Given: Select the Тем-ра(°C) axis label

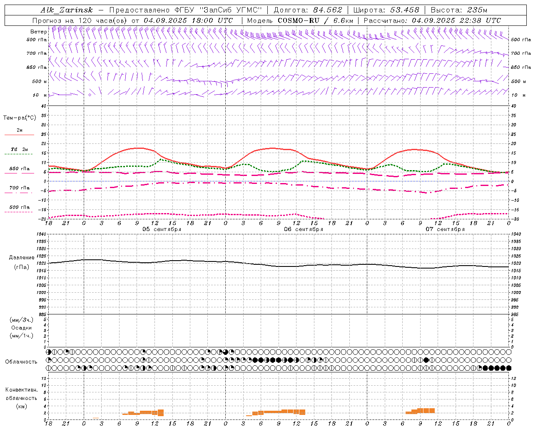Looking at the screenshot, I should [20, 118].
